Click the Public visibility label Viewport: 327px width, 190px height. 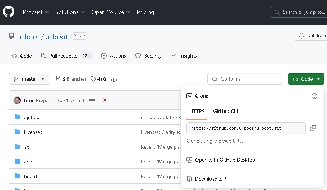(x=79, y=36)
